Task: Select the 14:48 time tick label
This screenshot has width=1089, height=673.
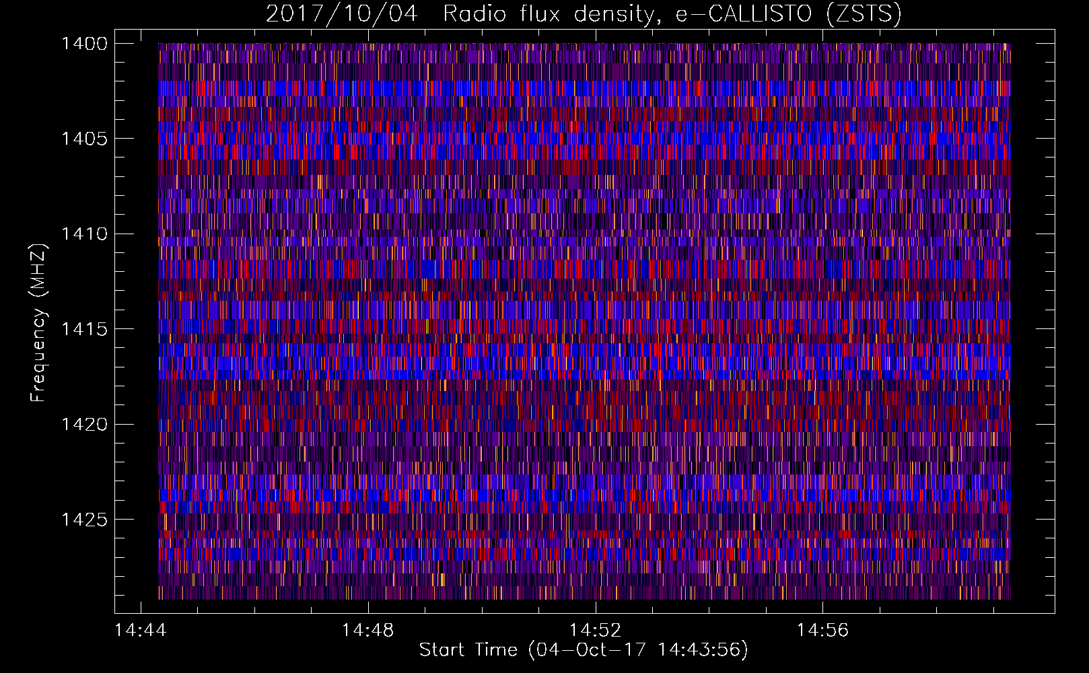Action: (368, 631)
